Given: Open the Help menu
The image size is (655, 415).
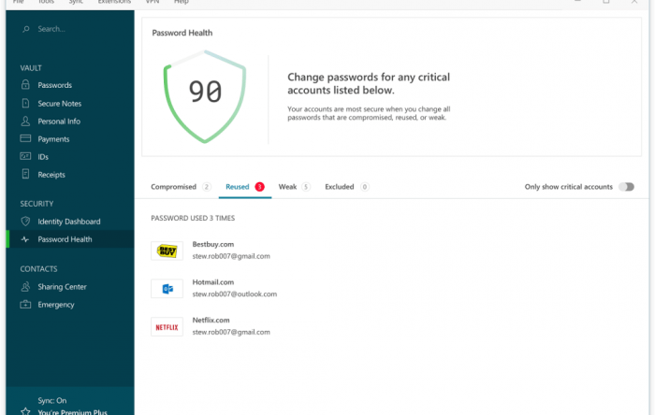Looking at the screenshot, I should (182, 2).
